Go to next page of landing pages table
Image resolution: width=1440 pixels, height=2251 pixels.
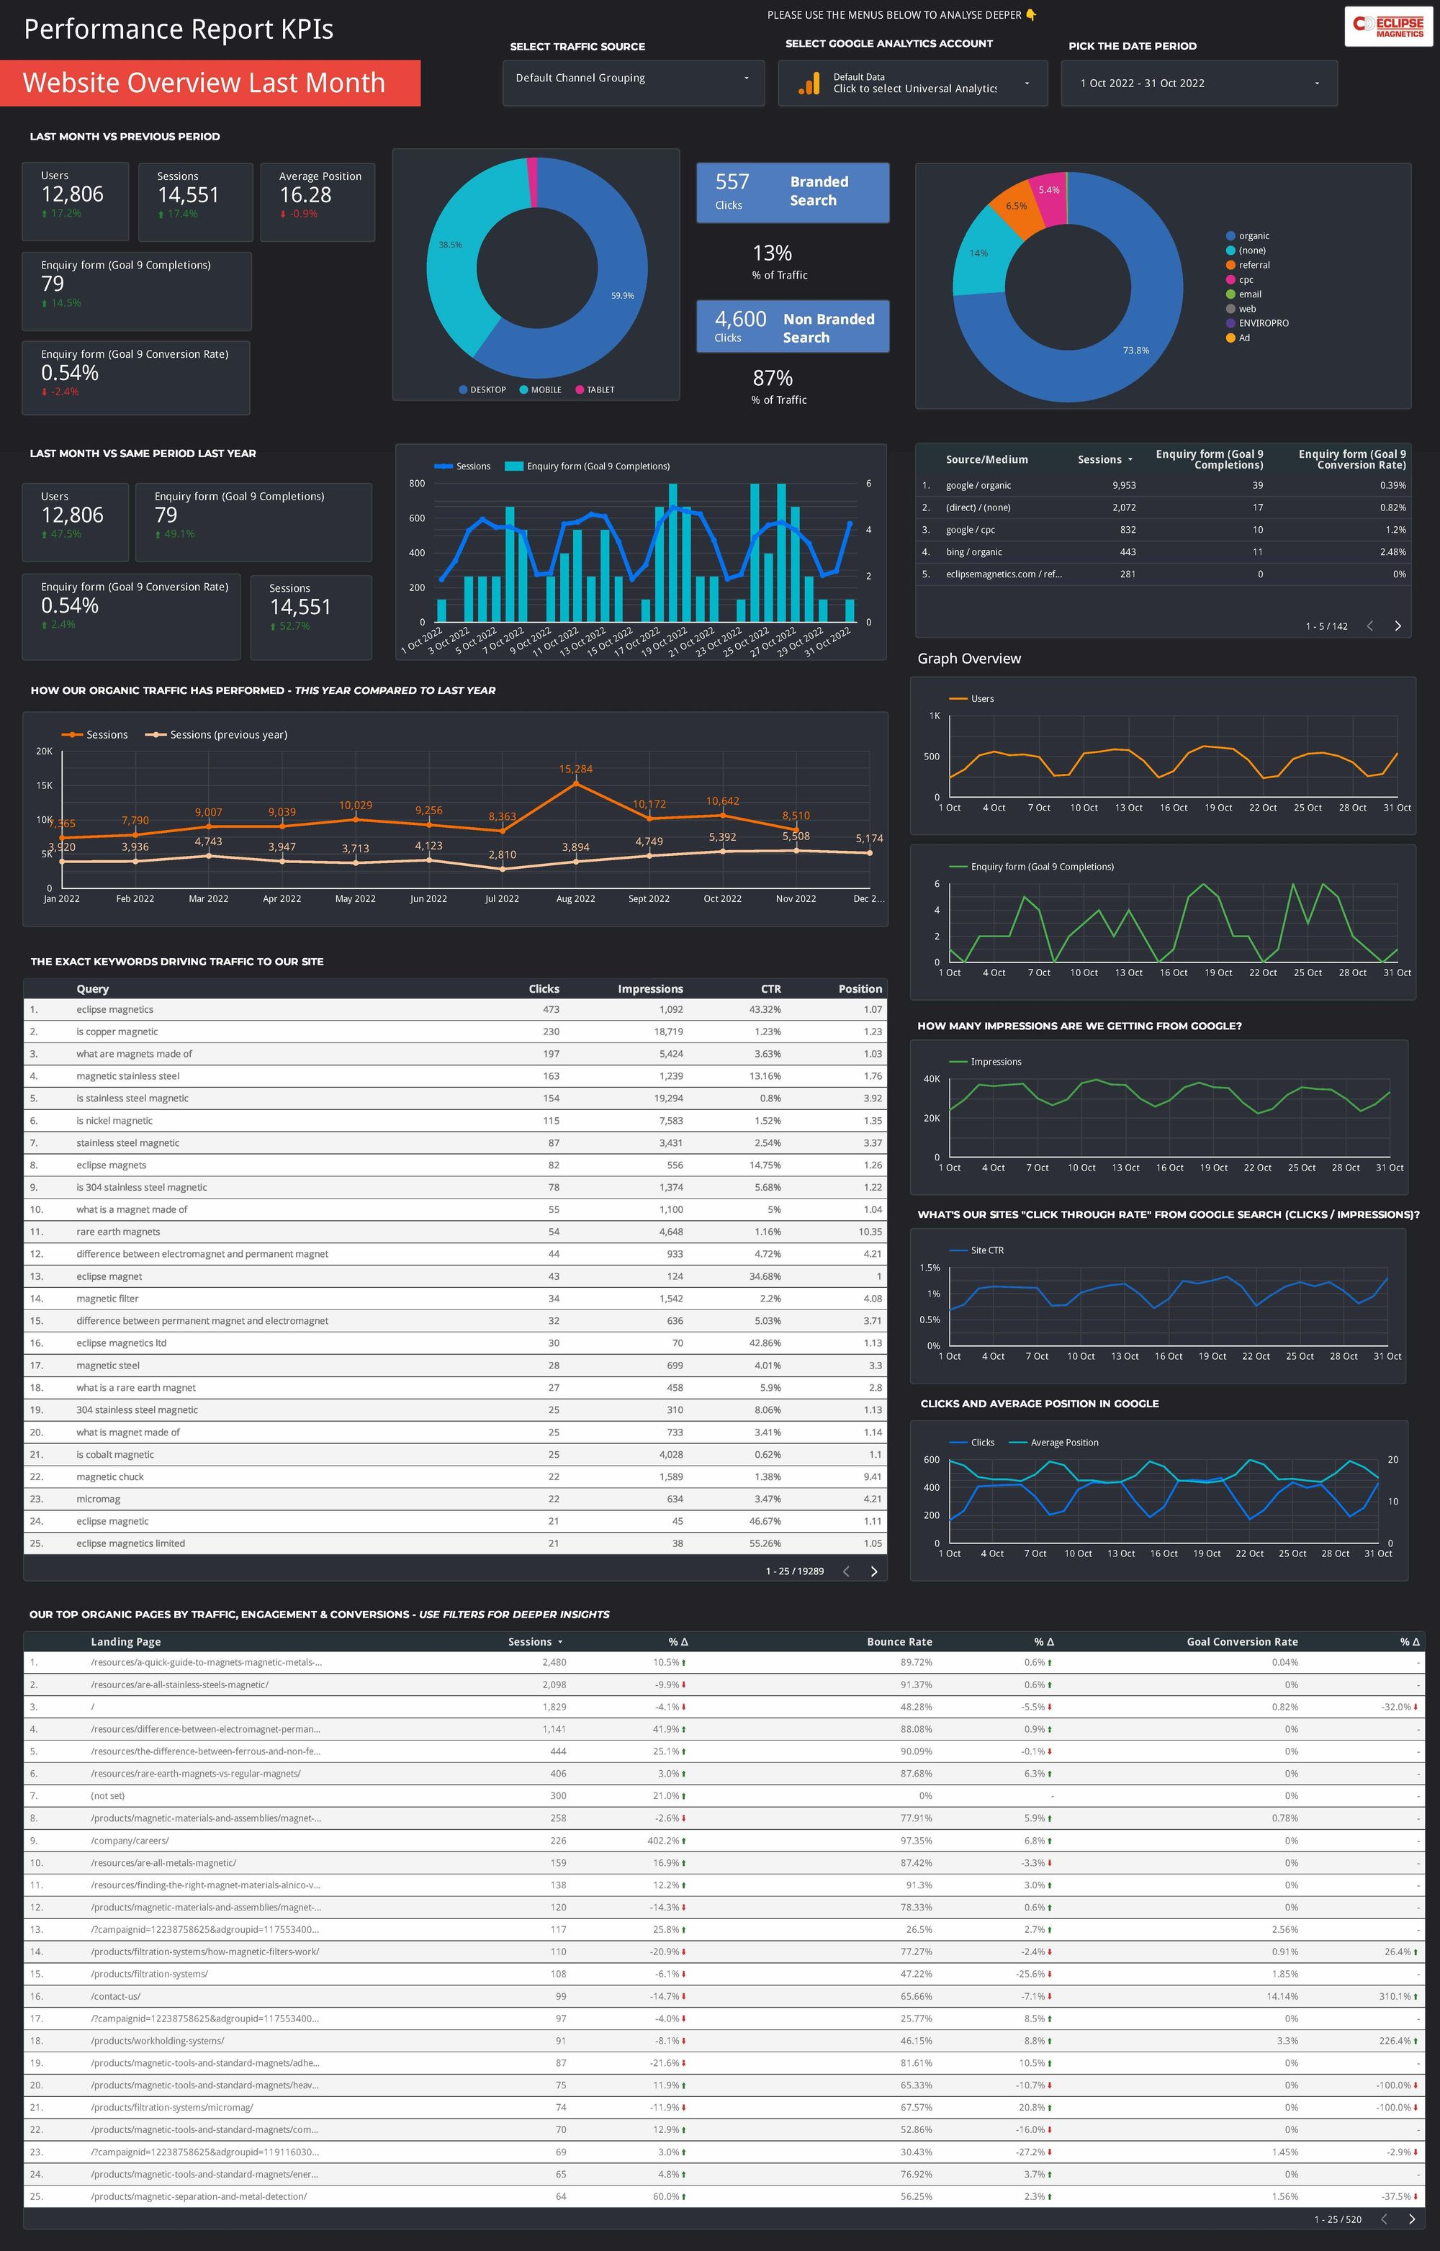coord(1412,2219)
